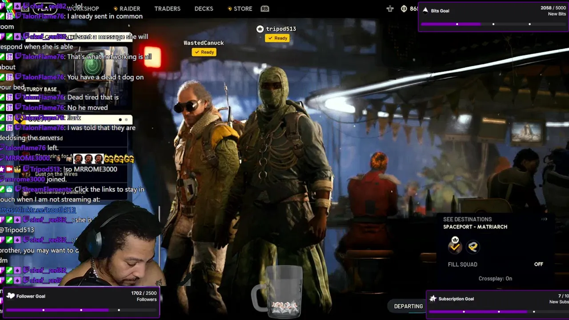Select the second squad member avatar
Screen dimensions: 569x320
click(x=473, y=247)
